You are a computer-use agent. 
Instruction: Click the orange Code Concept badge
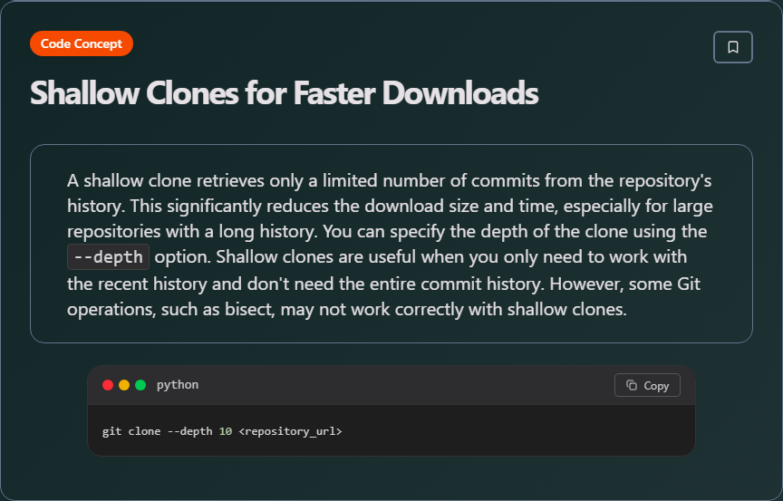click(82, 43)
